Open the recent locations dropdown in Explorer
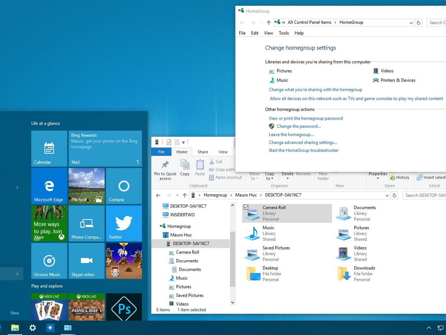The width and height of the screenshot is (446, 335). pyautogui.click(x=177, y=195)
